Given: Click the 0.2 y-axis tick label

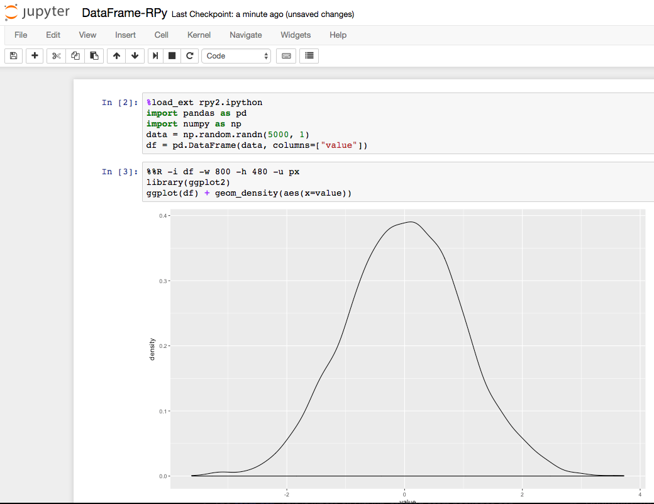Looking at the screenshot, I should [x=163, y=346].
